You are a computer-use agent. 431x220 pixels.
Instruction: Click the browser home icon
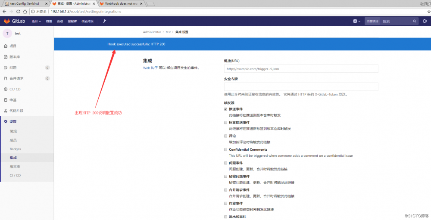[x=25, y=12]
